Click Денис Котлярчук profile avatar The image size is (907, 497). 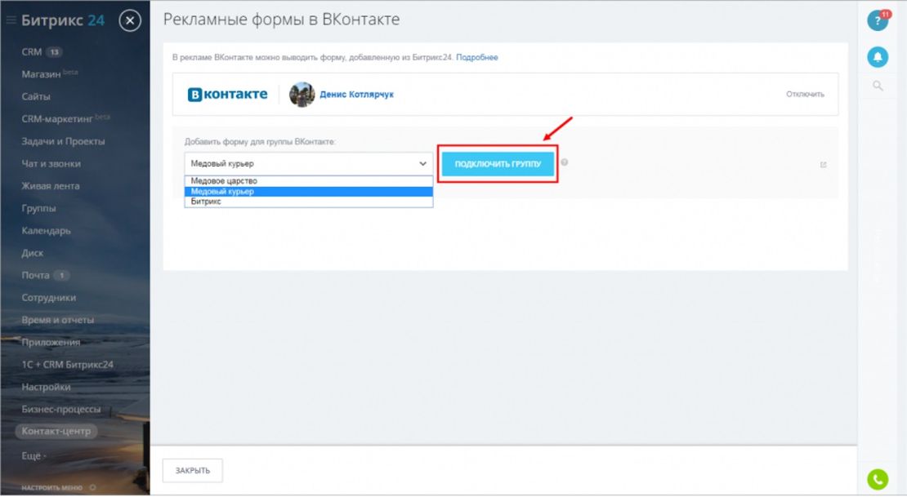click(x=302, y=95)
